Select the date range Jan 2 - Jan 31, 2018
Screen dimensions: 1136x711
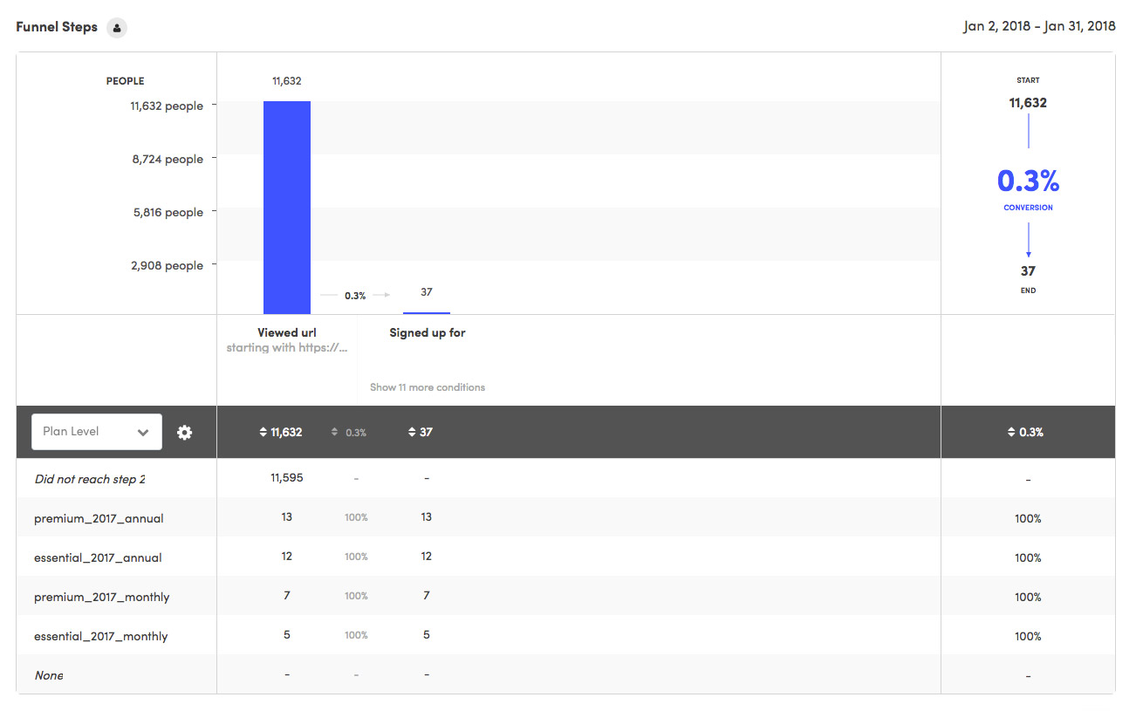pyautogui.click(x=1039, y=26)
